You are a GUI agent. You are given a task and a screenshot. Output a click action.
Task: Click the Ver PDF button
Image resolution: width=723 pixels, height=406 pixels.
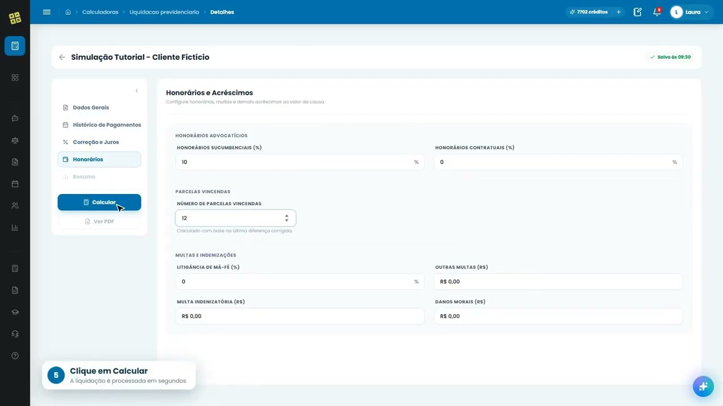coord(99,222)
